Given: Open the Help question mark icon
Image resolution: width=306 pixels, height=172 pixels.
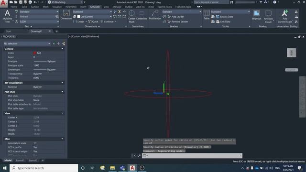Looking at the screenshot, I should (275, 2).
